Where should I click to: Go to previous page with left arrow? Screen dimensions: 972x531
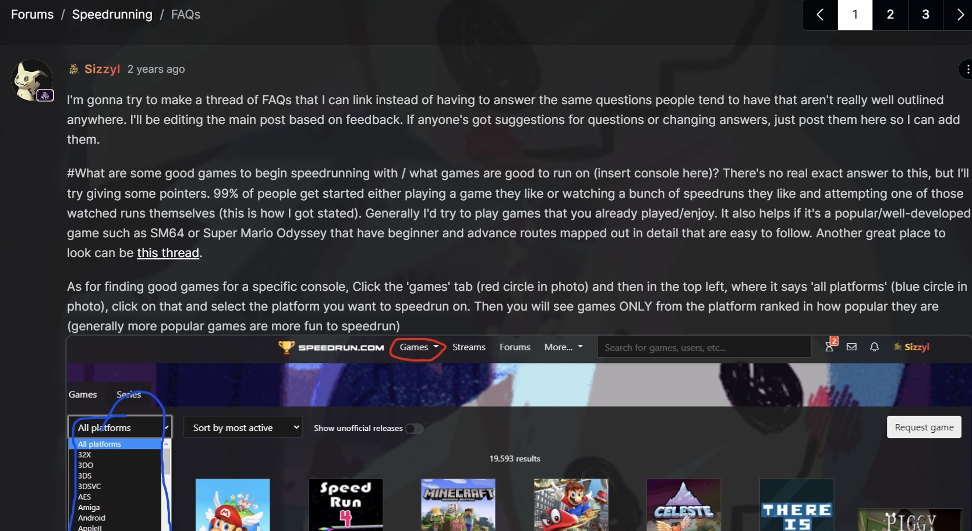[x=820, y=15]
